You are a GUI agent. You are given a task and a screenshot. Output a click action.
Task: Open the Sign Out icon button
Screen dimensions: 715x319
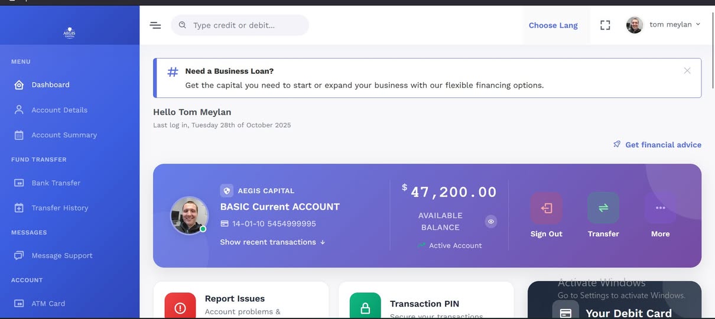pyautogui.click(x=546, y=208)
